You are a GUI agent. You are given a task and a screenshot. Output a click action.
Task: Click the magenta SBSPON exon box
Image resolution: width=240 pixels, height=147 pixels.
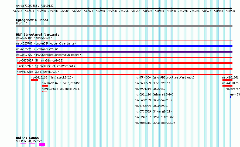(x=42, y=144)
